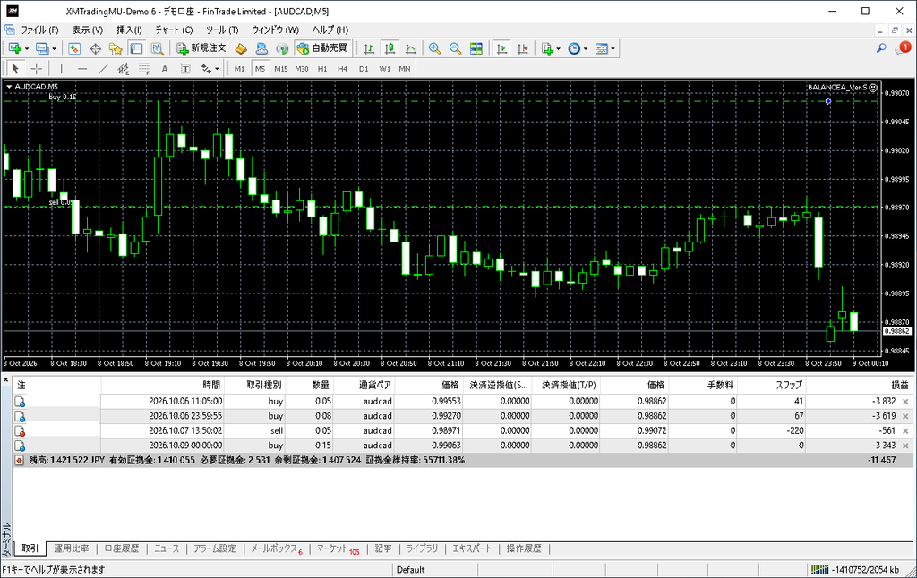Open the periodicity clock dropdown
This screenshot has width=917, height=578.
click(x=578, y=48)
